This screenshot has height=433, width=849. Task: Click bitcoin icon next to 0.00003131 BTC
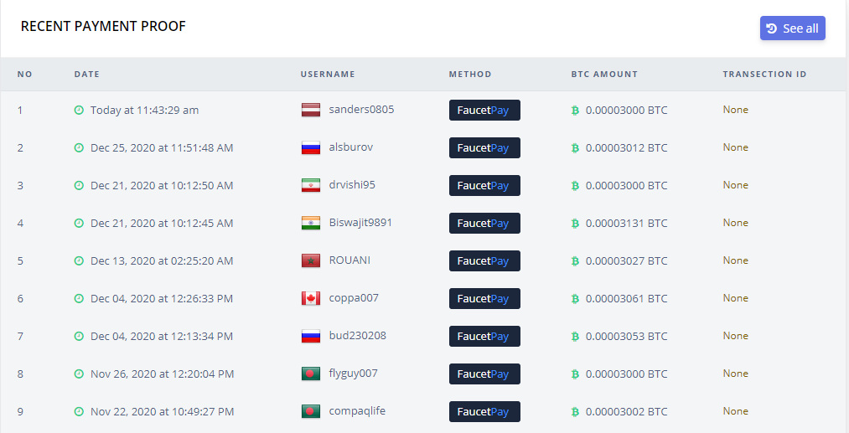tap(575, 223)
